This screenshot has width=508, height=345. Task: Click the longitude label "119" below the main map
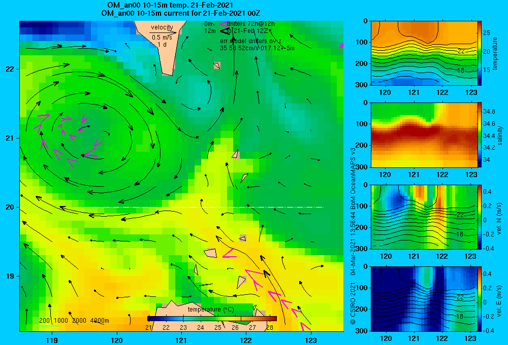coord(52,340)
